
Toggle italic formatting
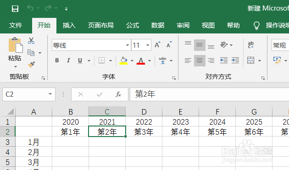68,60
